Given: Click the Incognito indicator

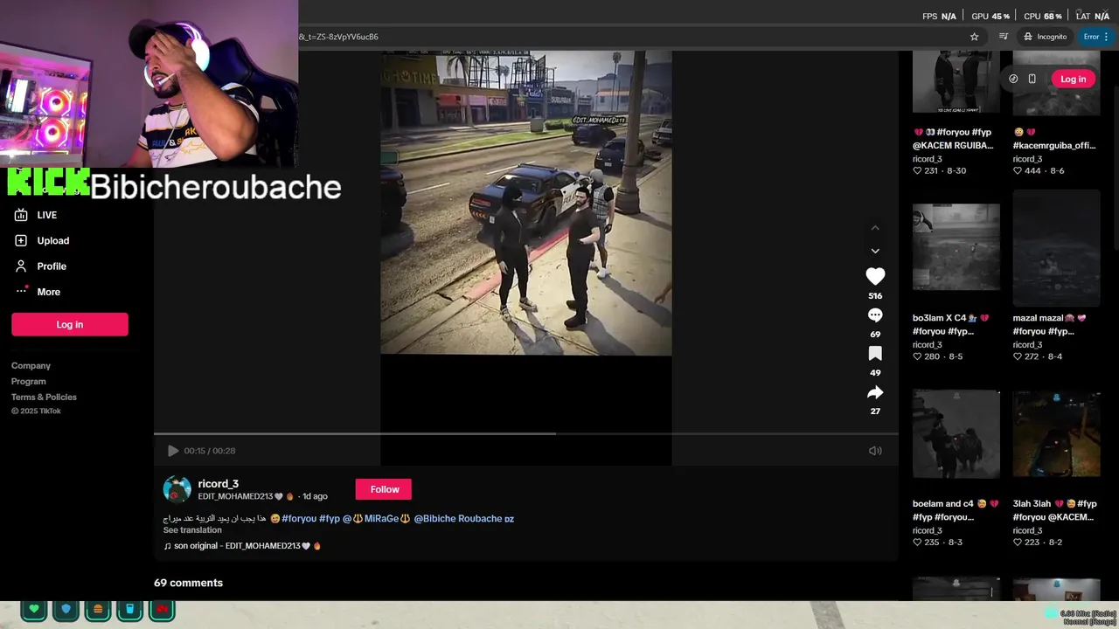Looking at the screenshot, I should click(x=1045, y=37).
